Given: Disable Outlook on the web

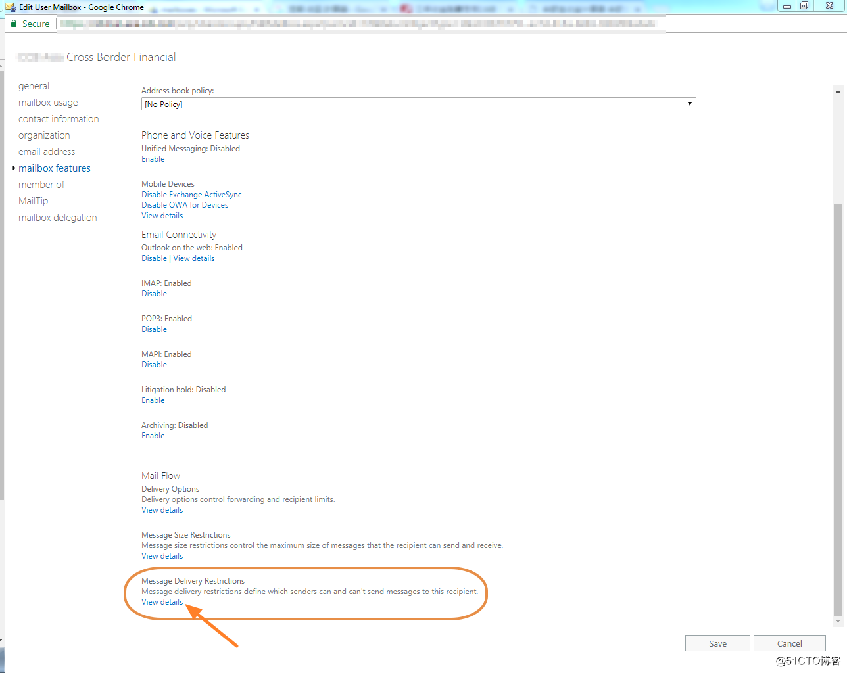Looking at the screenshot, I should pyautogui.click(x=154, y=258).
